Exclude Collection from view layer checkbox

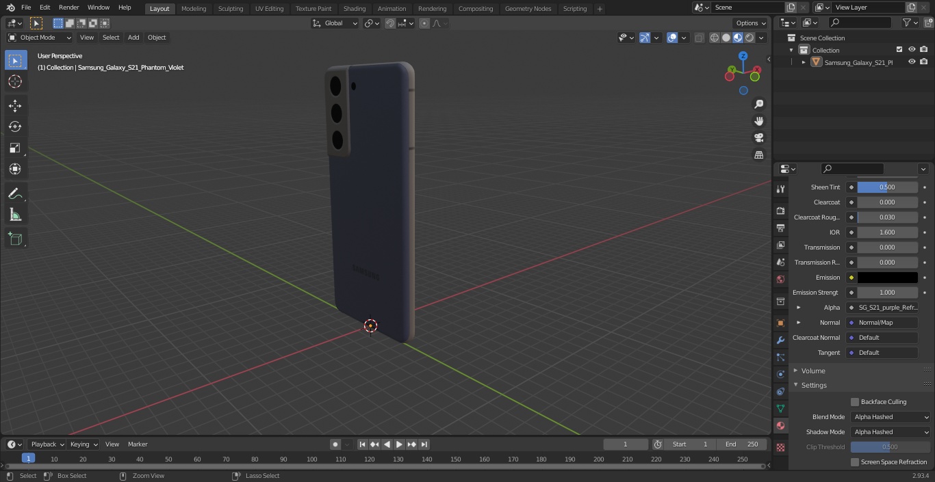point(899,50)
